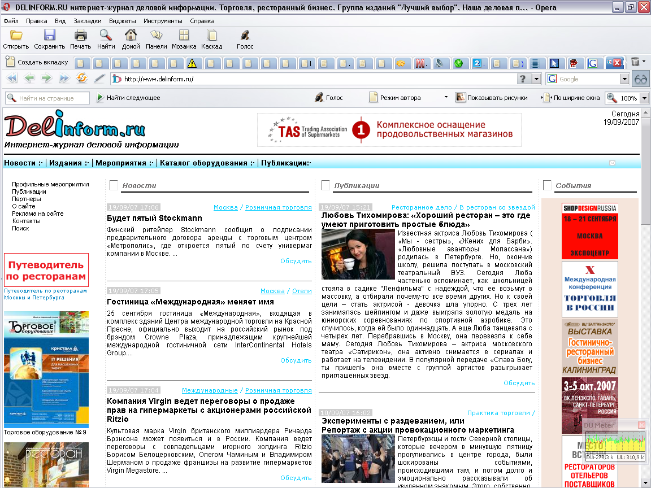
Task: Open the Профильные мероприятия sidebar link
Action: coord(50,184)
